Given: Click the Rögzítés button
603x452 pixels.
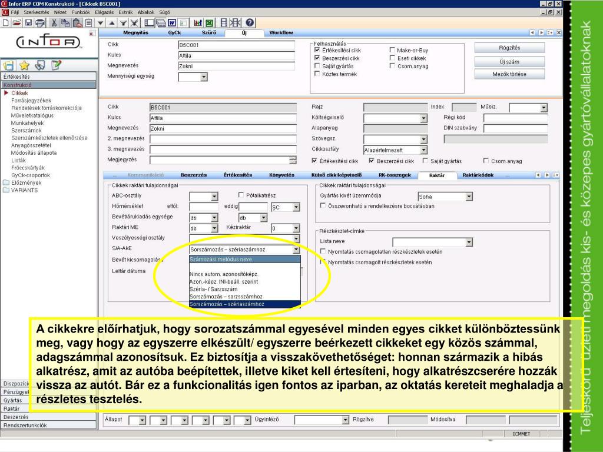Looking at the screenshot, I should pyautogui.click(x=509, y=48).
